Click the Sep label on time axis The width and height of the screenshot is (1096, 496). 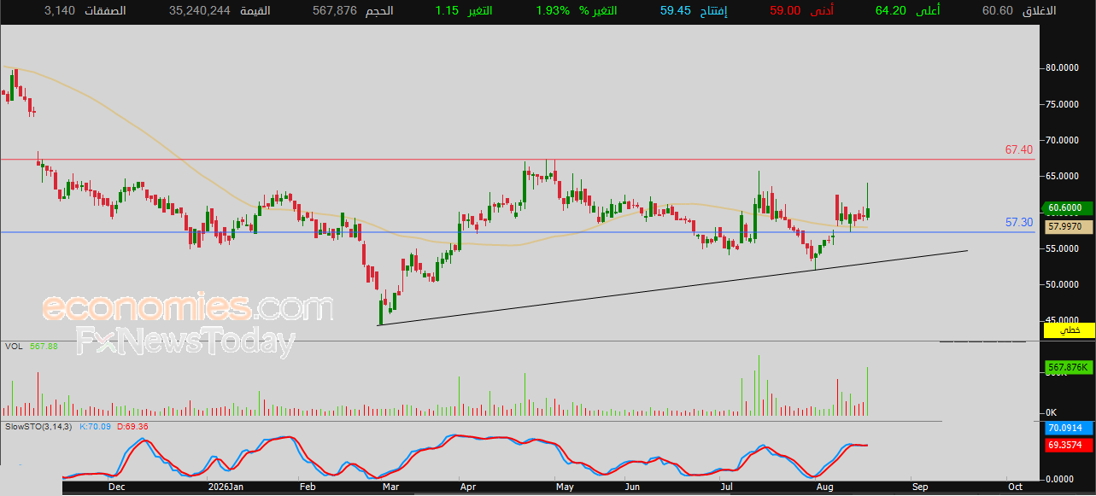(919, 487)
